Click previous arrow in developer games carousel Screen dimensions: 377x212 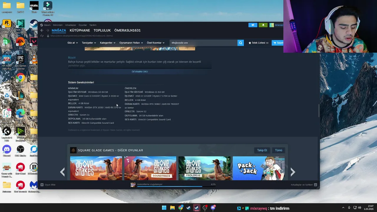pos(62,172)
